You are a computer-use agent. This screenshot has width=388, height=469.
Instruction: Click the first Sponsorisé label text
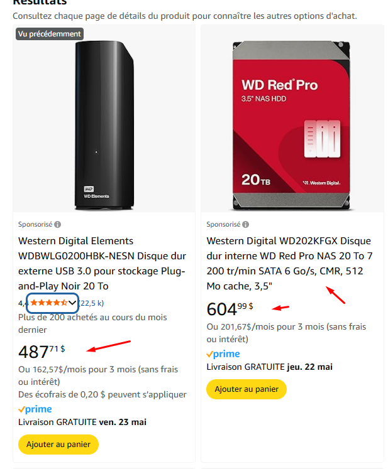pos(35,224)
